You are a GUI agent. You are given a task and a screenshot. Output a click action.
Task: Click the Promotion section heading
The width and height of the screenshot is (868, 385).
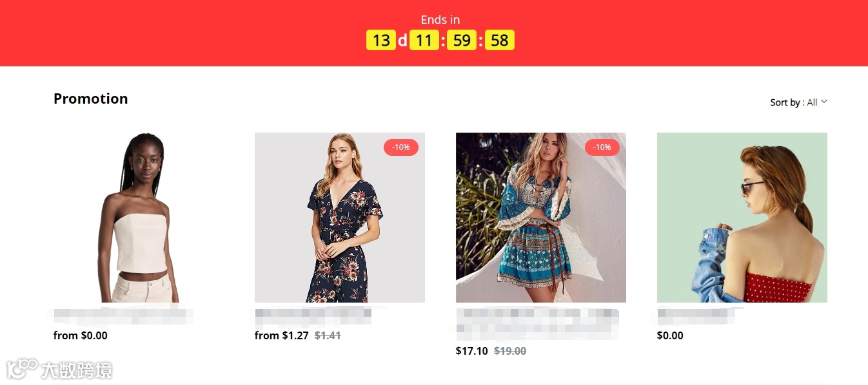(x=91, y=99)
